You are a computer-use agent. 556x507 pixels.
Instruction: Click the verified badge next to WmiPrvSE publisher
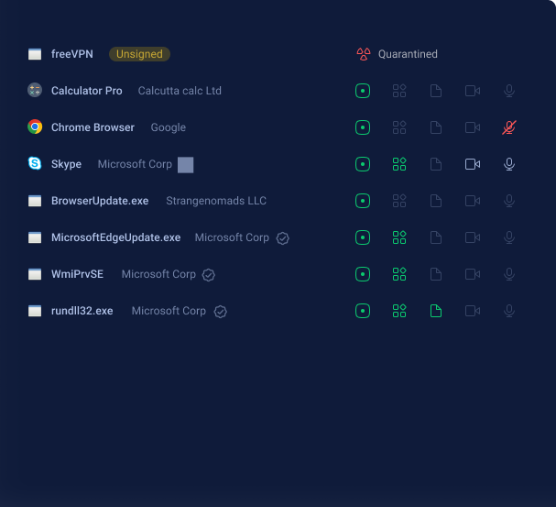point(209,275)
